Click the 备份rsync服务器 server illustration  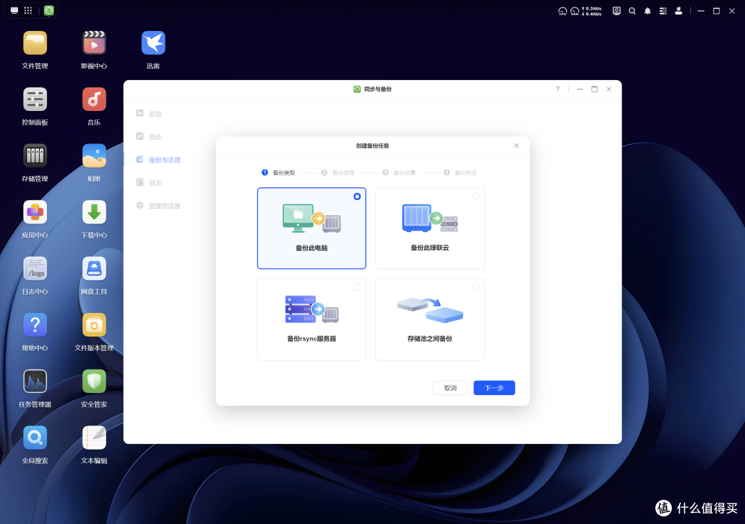pos(312,309)
